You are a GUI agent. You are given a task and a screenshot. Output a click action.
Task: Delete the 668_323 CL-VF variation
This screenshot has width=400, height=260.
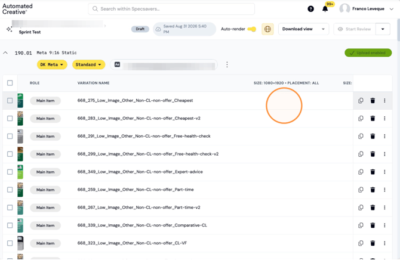(x=373, y=243)
